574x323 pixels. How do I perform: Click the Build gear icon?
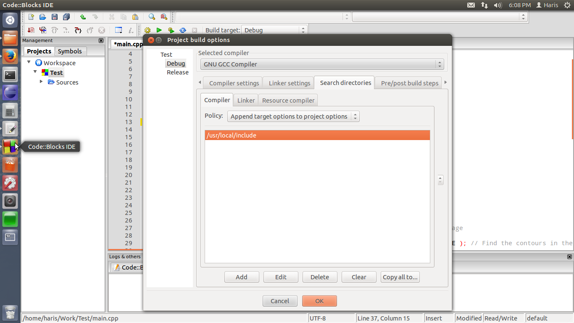(147, 30)
